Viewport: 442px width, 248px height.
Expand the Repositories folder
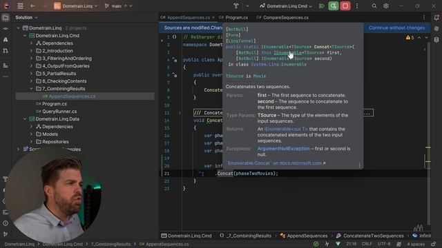[x=31, y=142]
